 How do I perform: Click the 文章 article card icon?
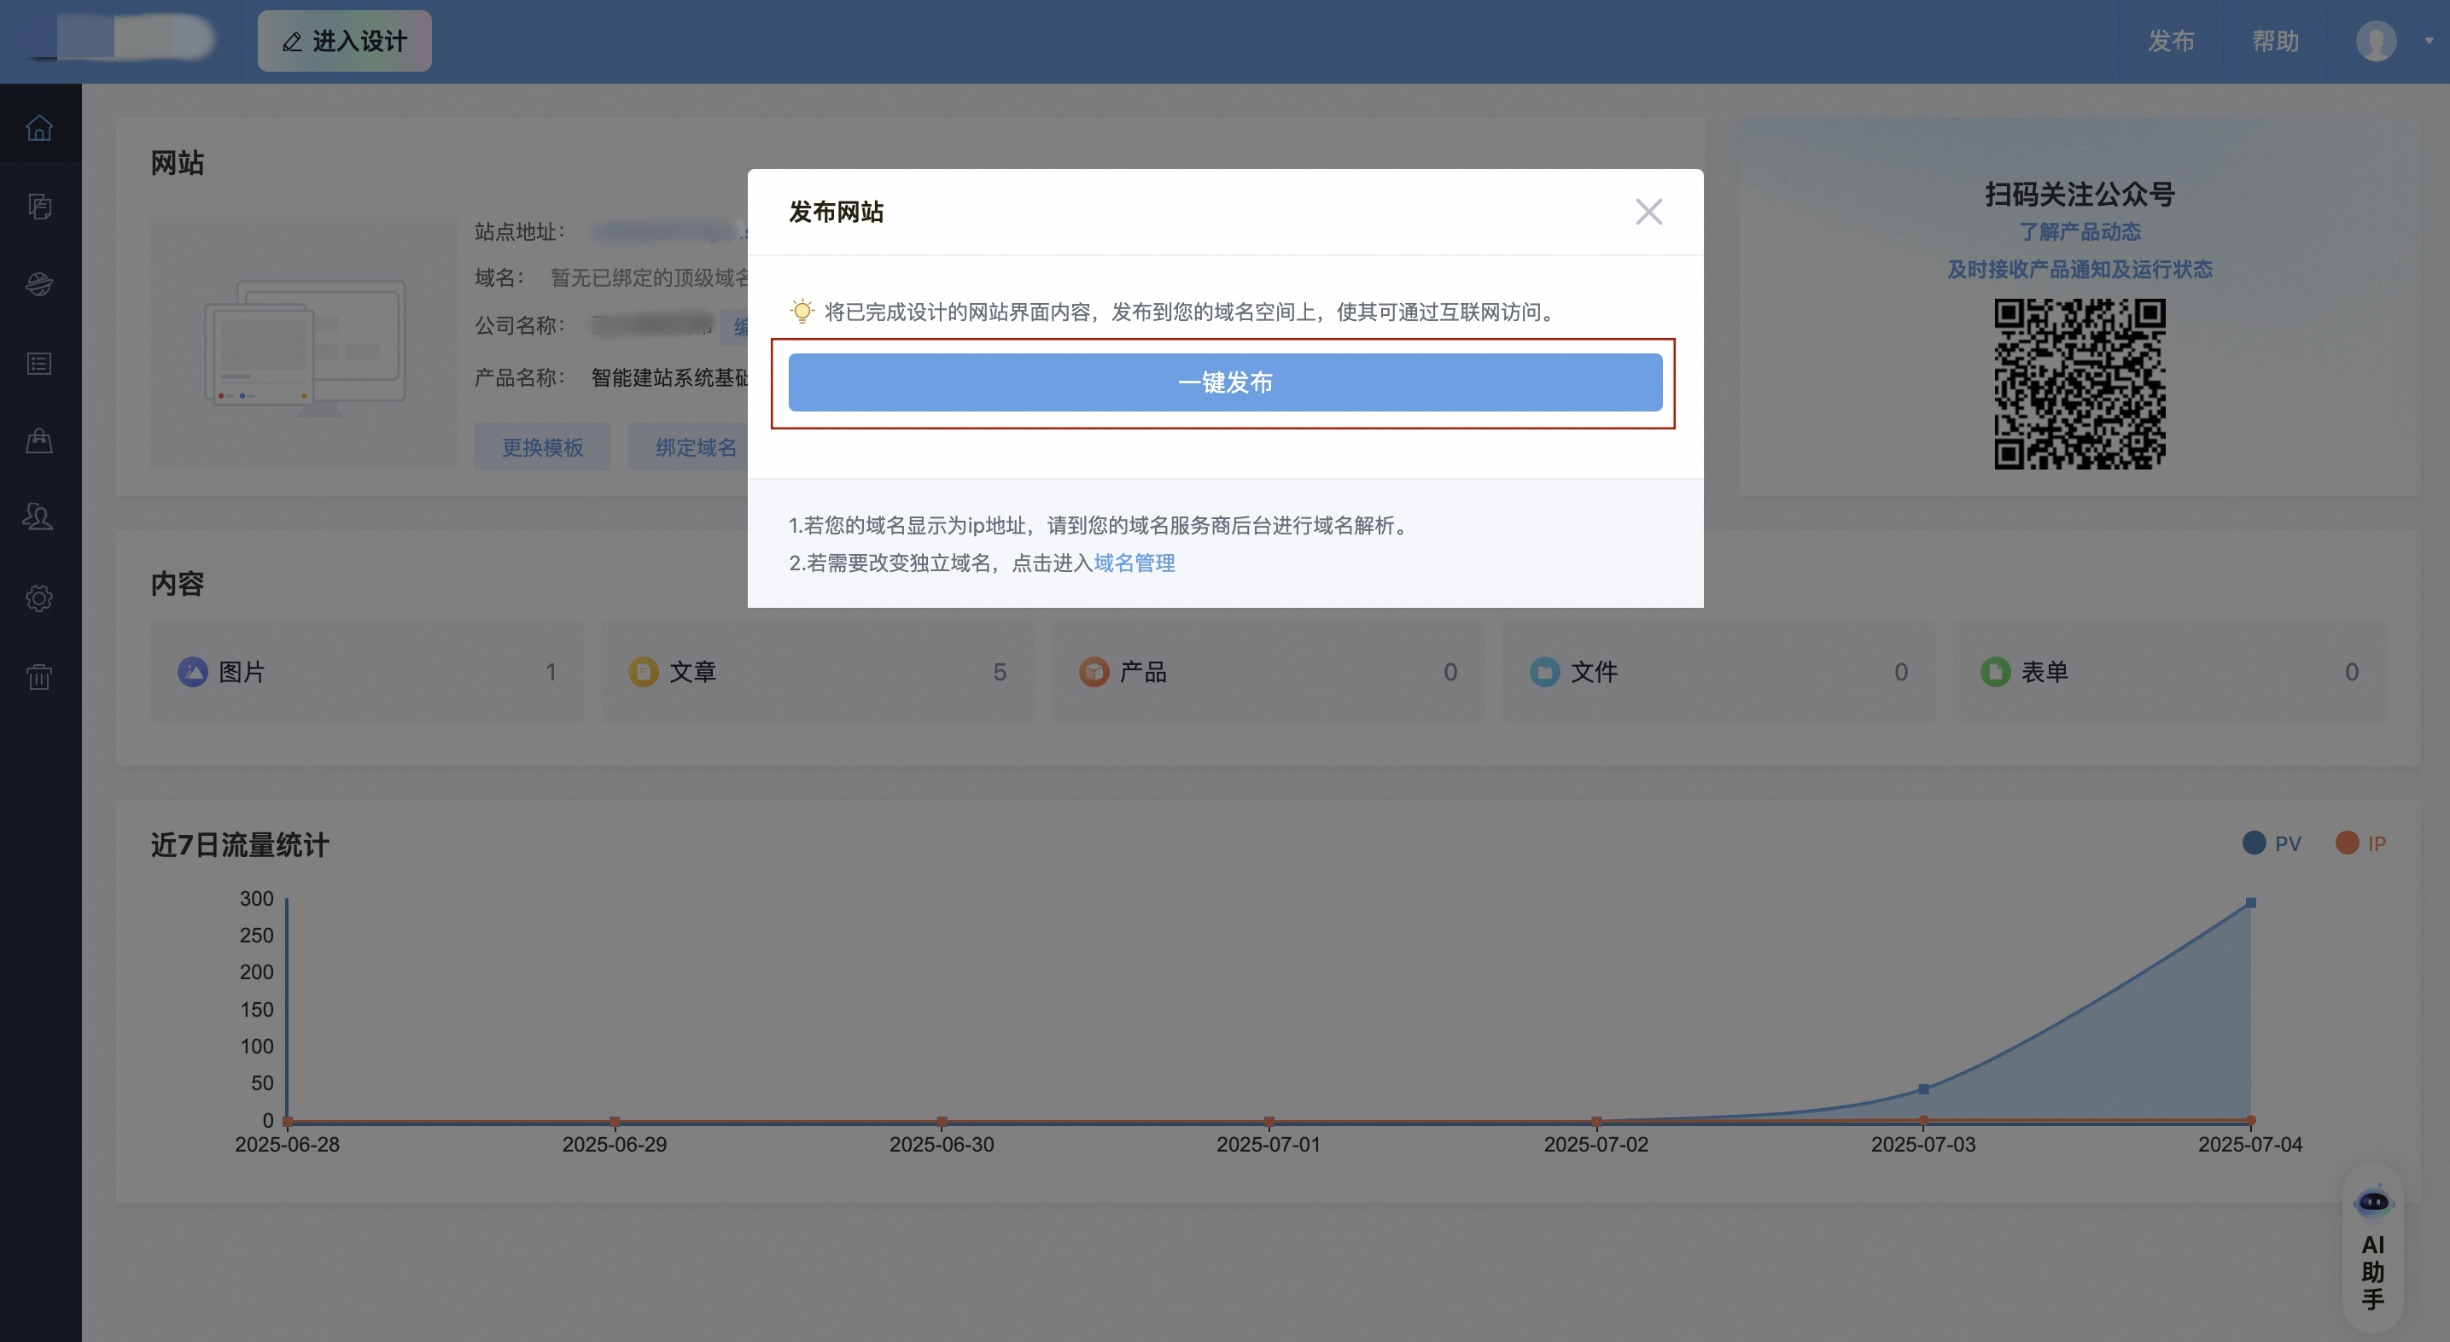point(643,672)
